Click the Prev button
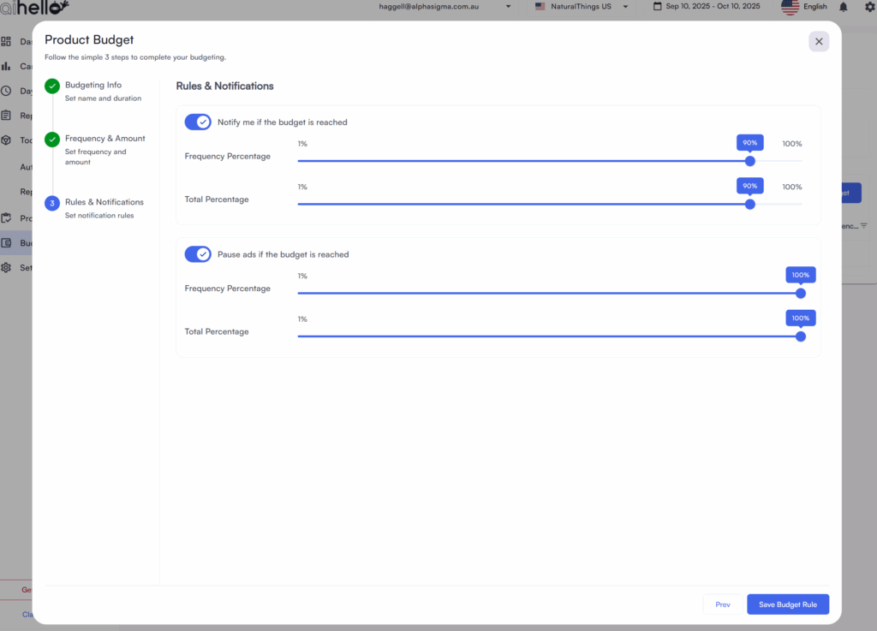Screen dimensions: 877x631 723,604
